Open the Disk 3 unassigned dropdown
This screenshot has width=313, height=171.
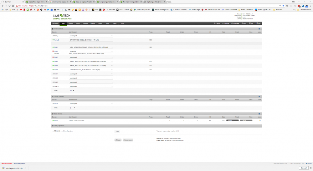[91, 58]
